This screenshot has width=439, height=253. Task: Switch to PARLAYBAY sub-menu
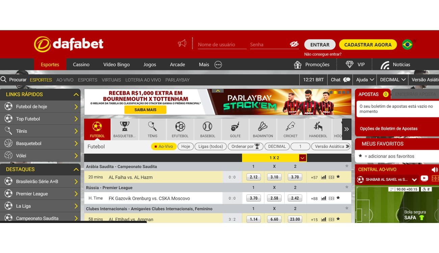(177, 80)
